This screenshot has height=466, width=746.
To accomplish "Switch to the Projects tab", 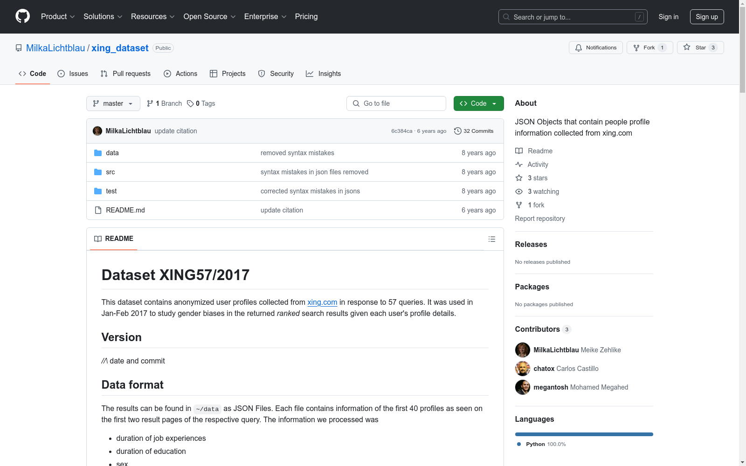I will coord(228,74).
